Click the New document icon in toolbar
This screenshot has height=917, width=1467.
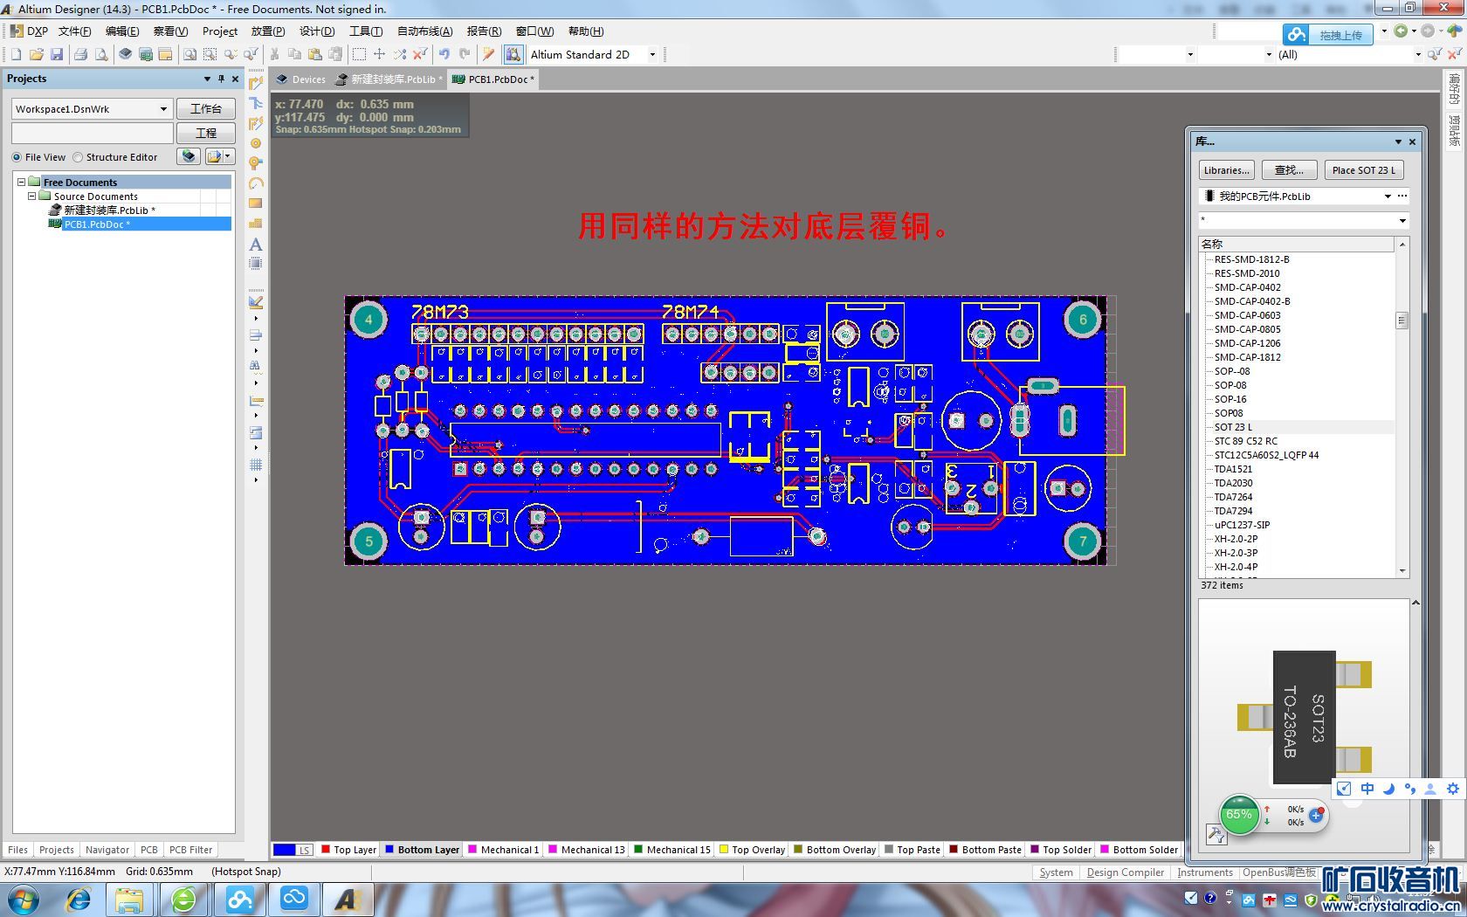tap(16, 54)
